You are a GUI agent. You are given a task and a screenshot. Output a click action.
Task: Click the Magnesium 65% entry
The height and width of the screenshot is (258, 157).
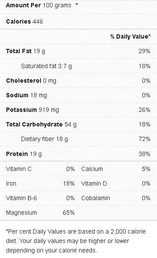tap(40, 213)
